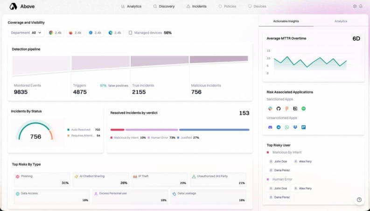This screenshot has height=211, width=370.
Task: Select the Telegram icon under Unsanctioned Apps
Action: pyautogui.click(x=279, y=127)
